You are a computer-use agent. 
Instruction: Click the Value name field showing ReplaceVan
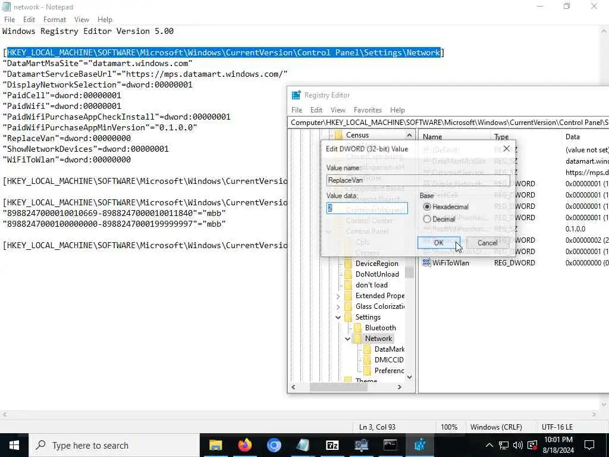[x=418, y=180]
